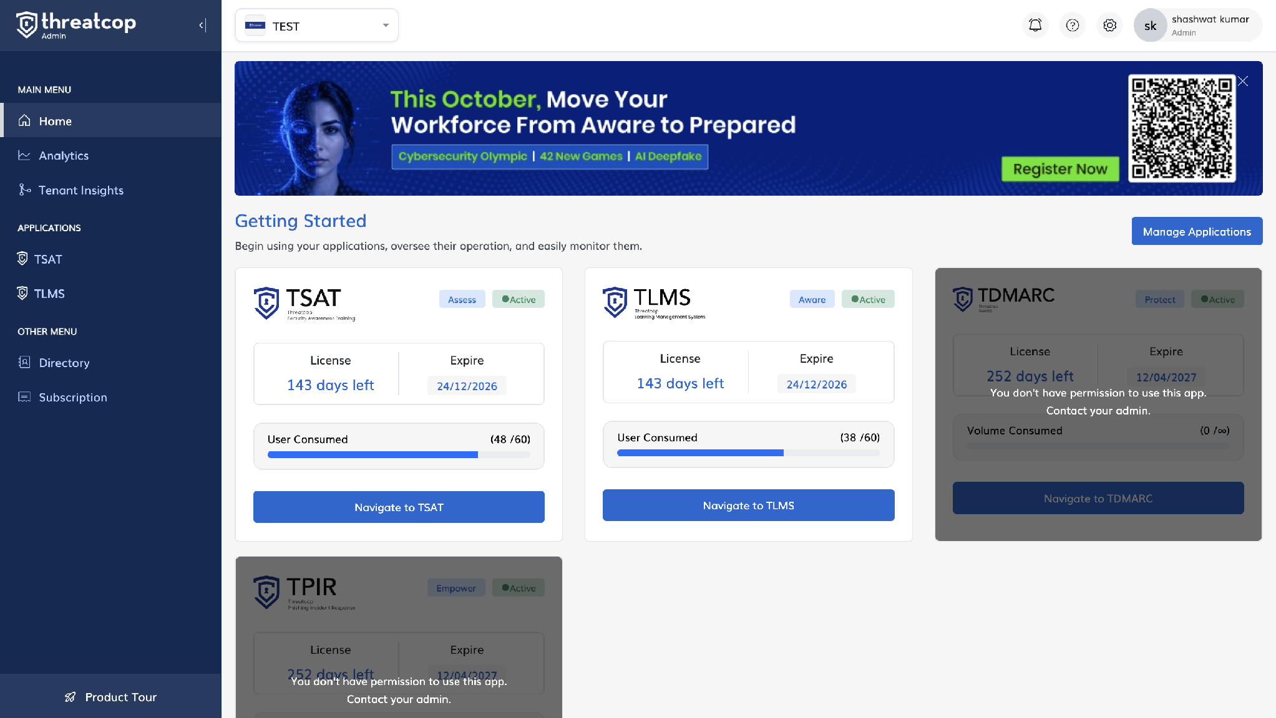1276x718 pixels.
Task: Open Analytics in the sidebar
Action: [110, 155]
